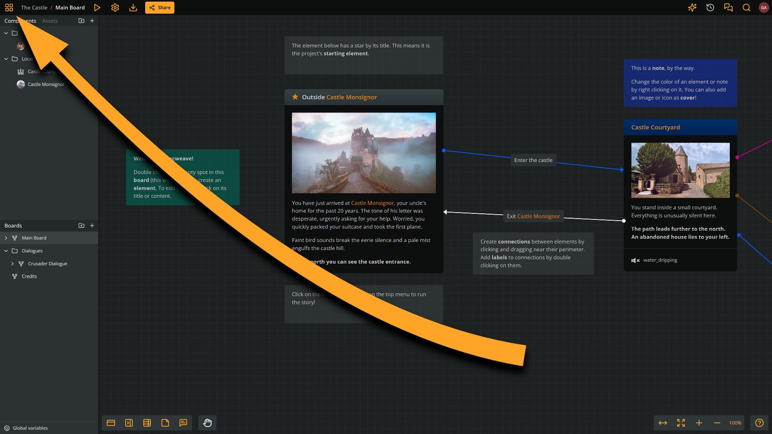
Task: Click the Play story button
Action: (97, 8)
